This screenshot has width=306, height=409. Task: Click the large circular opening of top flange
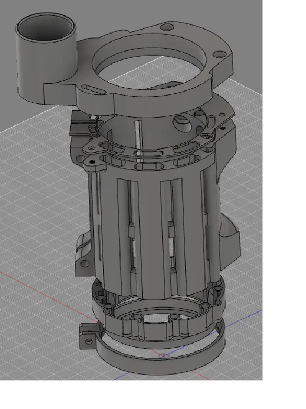tap(150, 68)
